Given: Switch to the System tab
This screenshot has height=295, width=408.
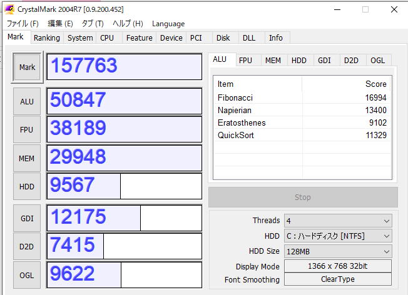Looking at the screenshot, I should [80, 37].
